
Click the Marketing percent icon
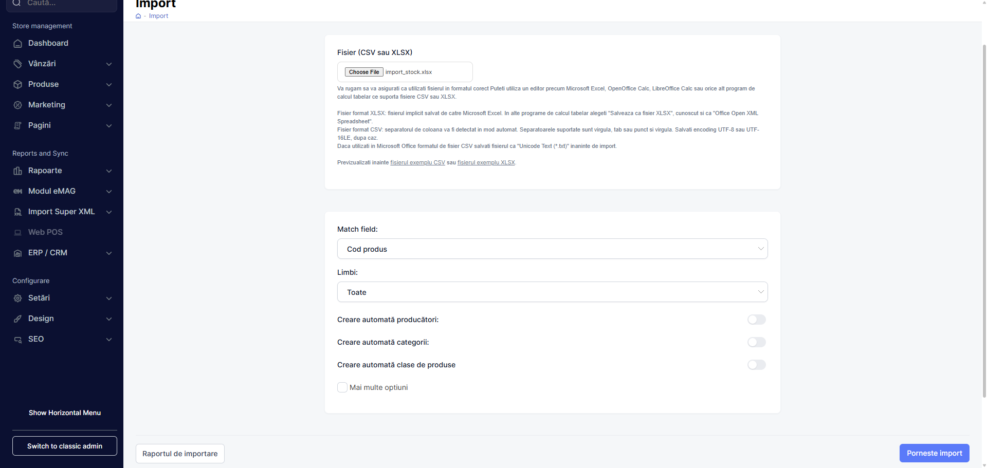17,105
